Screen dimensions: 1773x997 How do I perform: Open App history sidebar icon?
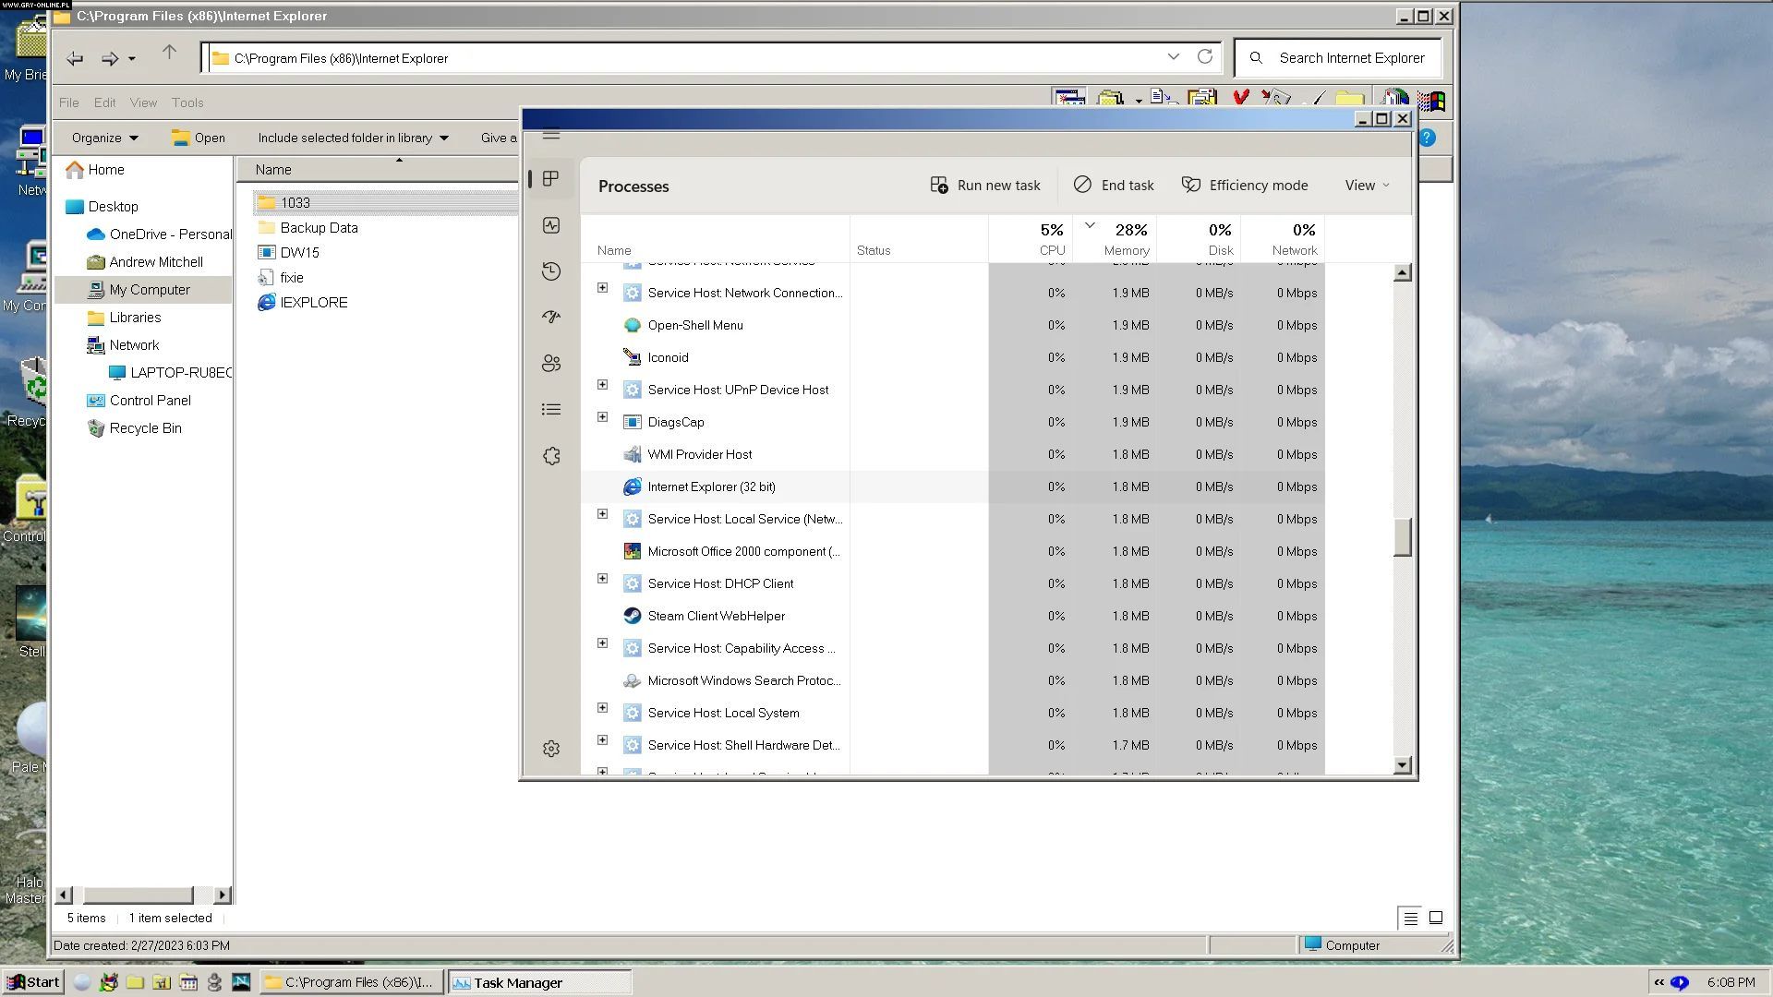tap(551, 271)
